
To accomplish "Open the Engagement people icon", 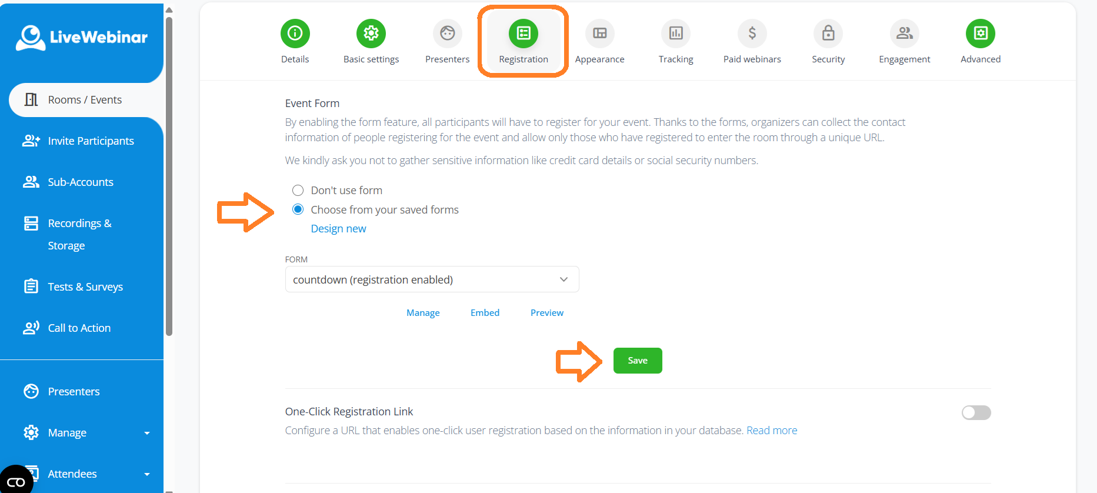I will pos(905,34).
